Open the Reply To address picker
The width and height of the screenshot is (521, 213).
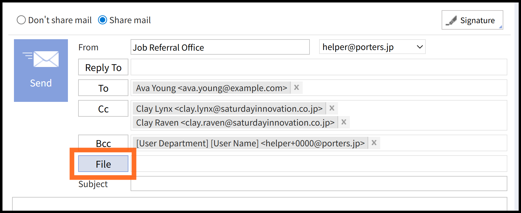click(103, 67)
